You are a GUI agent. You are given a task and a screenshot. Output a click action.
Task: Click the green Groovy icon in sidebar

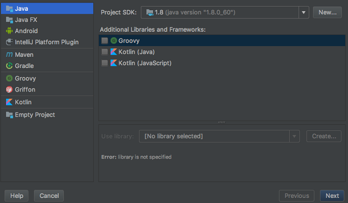coord(9,78)
